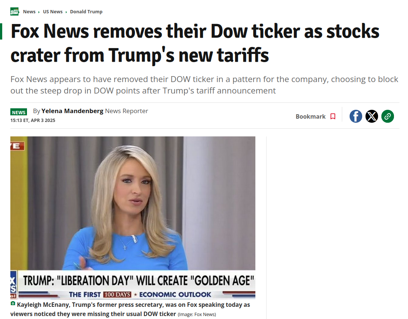The width and height of the screenshot is (408, 319).
Task: Open the Fox News broadcast article image
Action: [x=133, y=217]
